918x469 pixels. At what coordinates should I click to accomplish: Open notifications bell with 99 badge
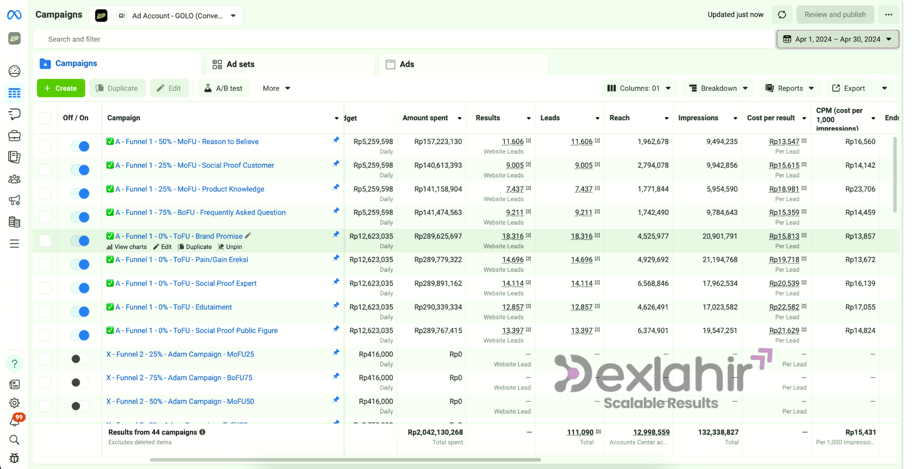click(x=14, y=421)
